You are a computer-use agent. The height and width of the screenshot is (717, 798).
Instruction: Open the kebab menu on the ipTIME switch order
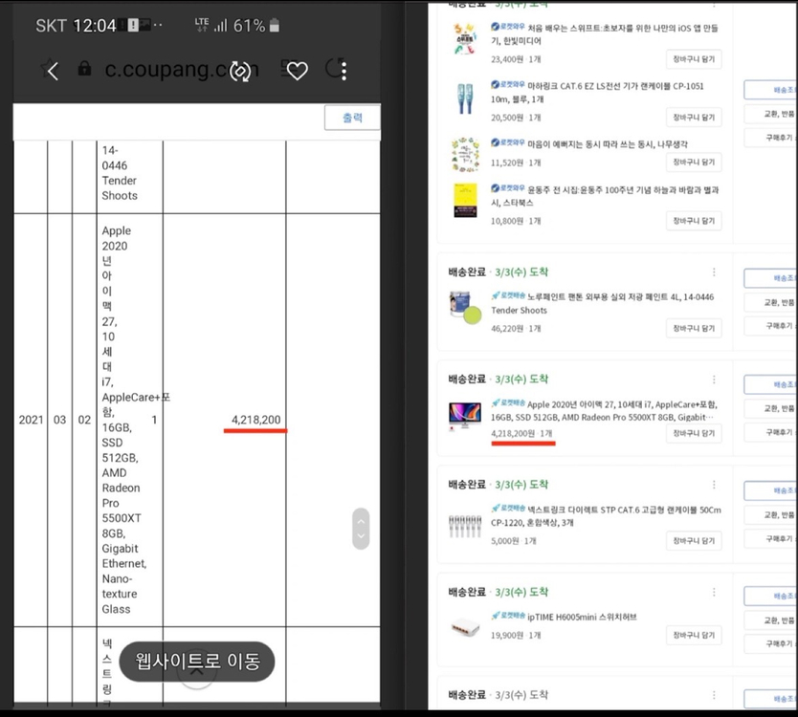click(714, 593)
